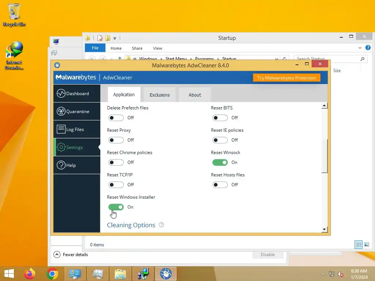Open Help in AdwCleaner sidebar
The height and width of the screenshot is (281, 375).
tap(77, 165)
